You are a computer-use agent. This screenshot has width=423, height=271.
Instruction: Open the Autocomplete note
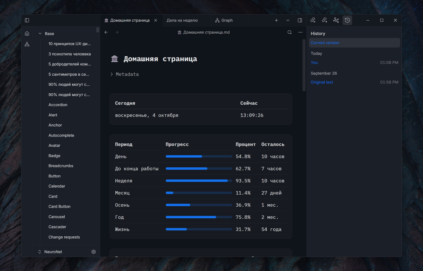click(61, 135)
